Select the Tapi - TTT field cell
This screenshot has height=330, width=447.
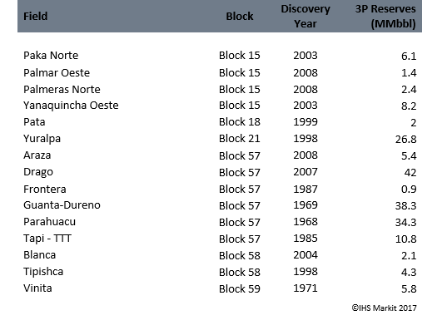coord(47,239)
